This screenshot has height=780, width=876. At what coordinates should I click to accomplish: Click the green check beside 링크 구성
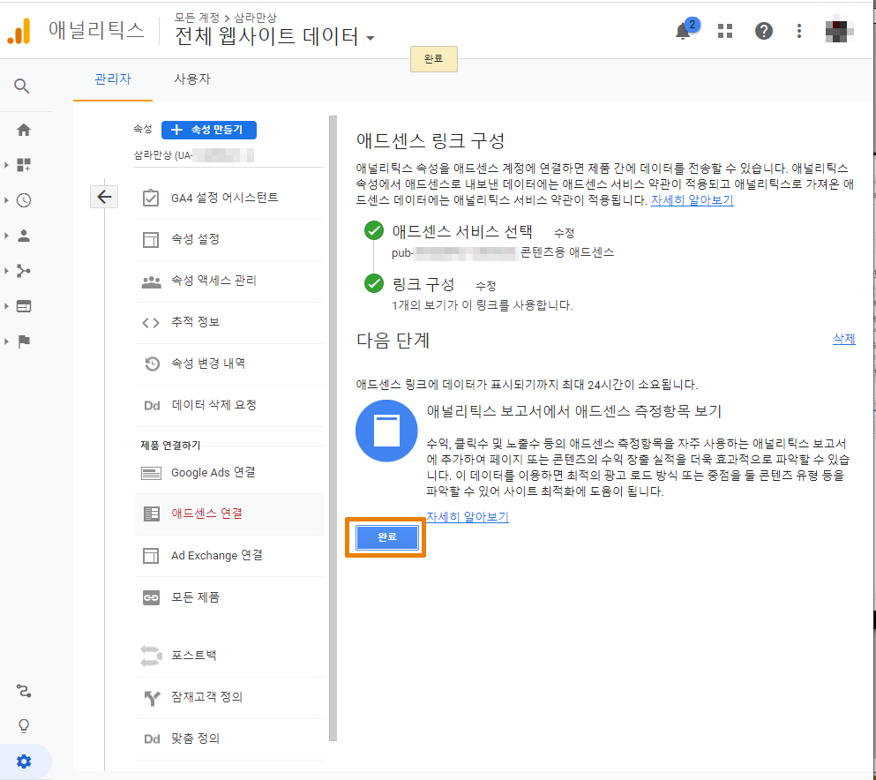tap(374, 283)
